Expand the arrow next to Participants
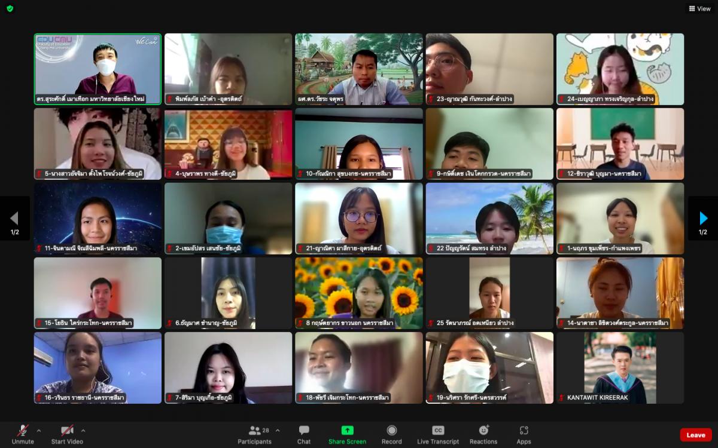This screenshot has height=448, width=718. coord(278,430)
